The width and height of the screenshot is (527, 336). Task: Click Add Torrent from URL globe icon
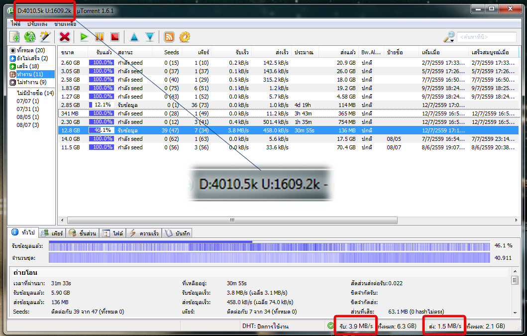pyautogui.click(x=30, y=37)
